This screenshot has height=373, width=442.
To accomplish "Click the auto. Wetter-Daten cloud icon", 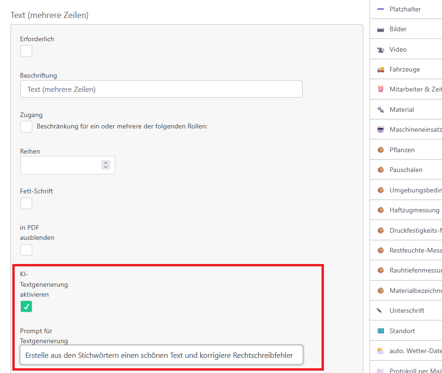I will click(x=380, y=351).
